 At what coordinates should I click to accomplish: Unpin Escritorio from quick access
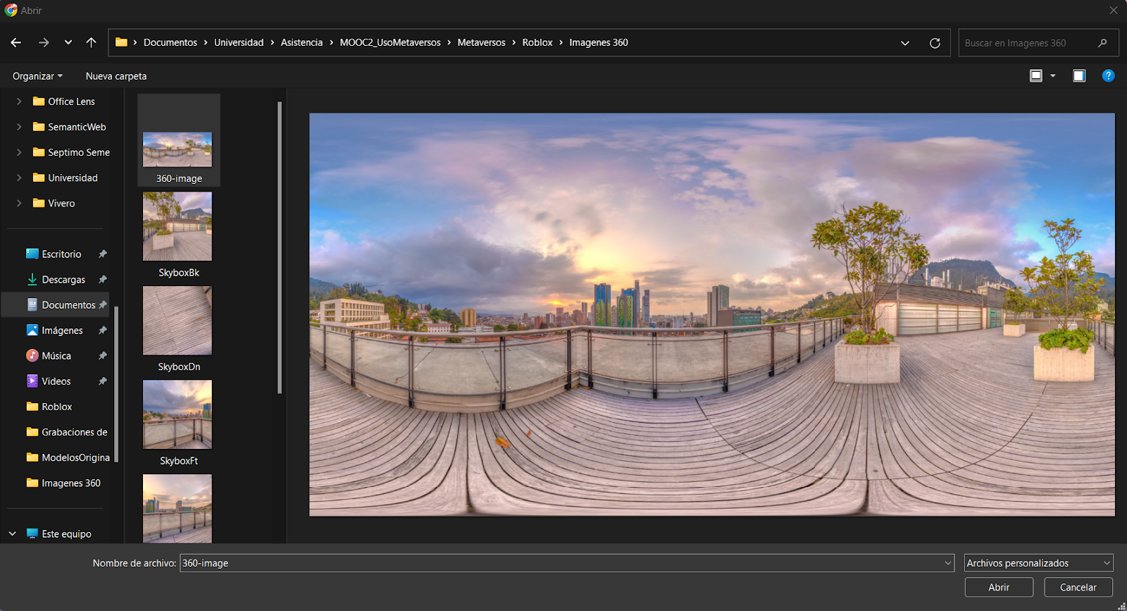point(103,254)
